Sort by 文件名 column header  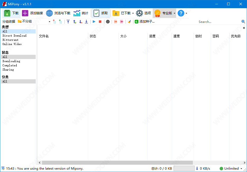pos(63,36)
